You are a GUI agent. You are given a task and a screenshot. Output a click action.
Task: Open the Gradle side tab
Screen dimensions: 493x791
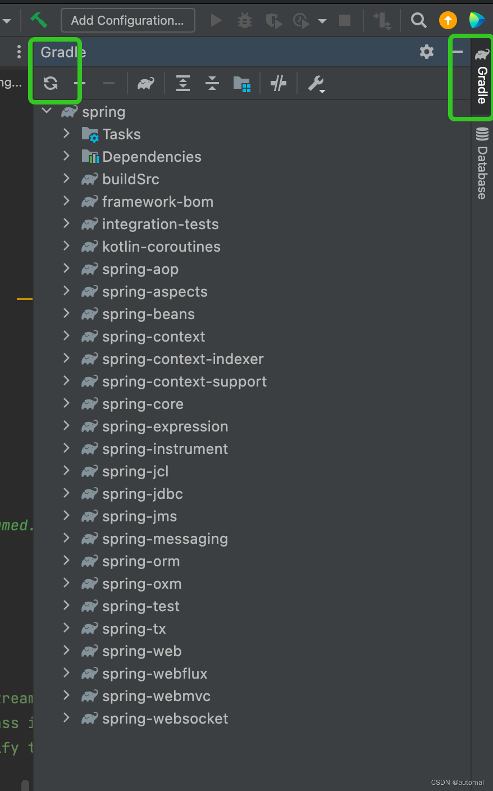click(482, 77)
